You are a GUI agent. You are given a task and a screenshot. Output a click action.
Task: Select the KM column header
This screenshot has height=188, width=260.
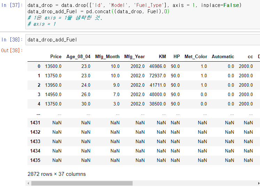pos(162,57)
